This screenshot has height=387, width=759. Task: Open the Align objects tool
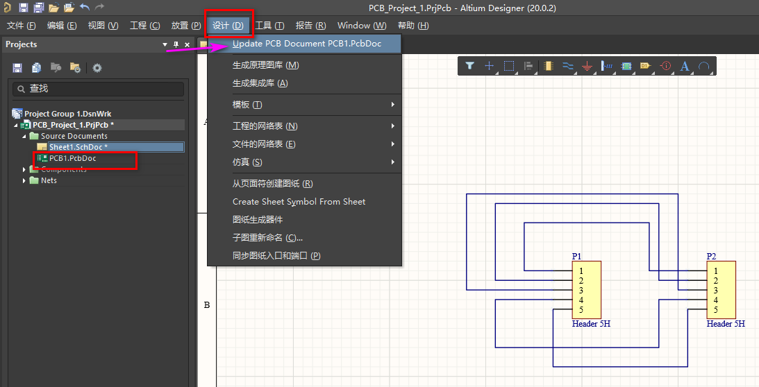[528, 66]
